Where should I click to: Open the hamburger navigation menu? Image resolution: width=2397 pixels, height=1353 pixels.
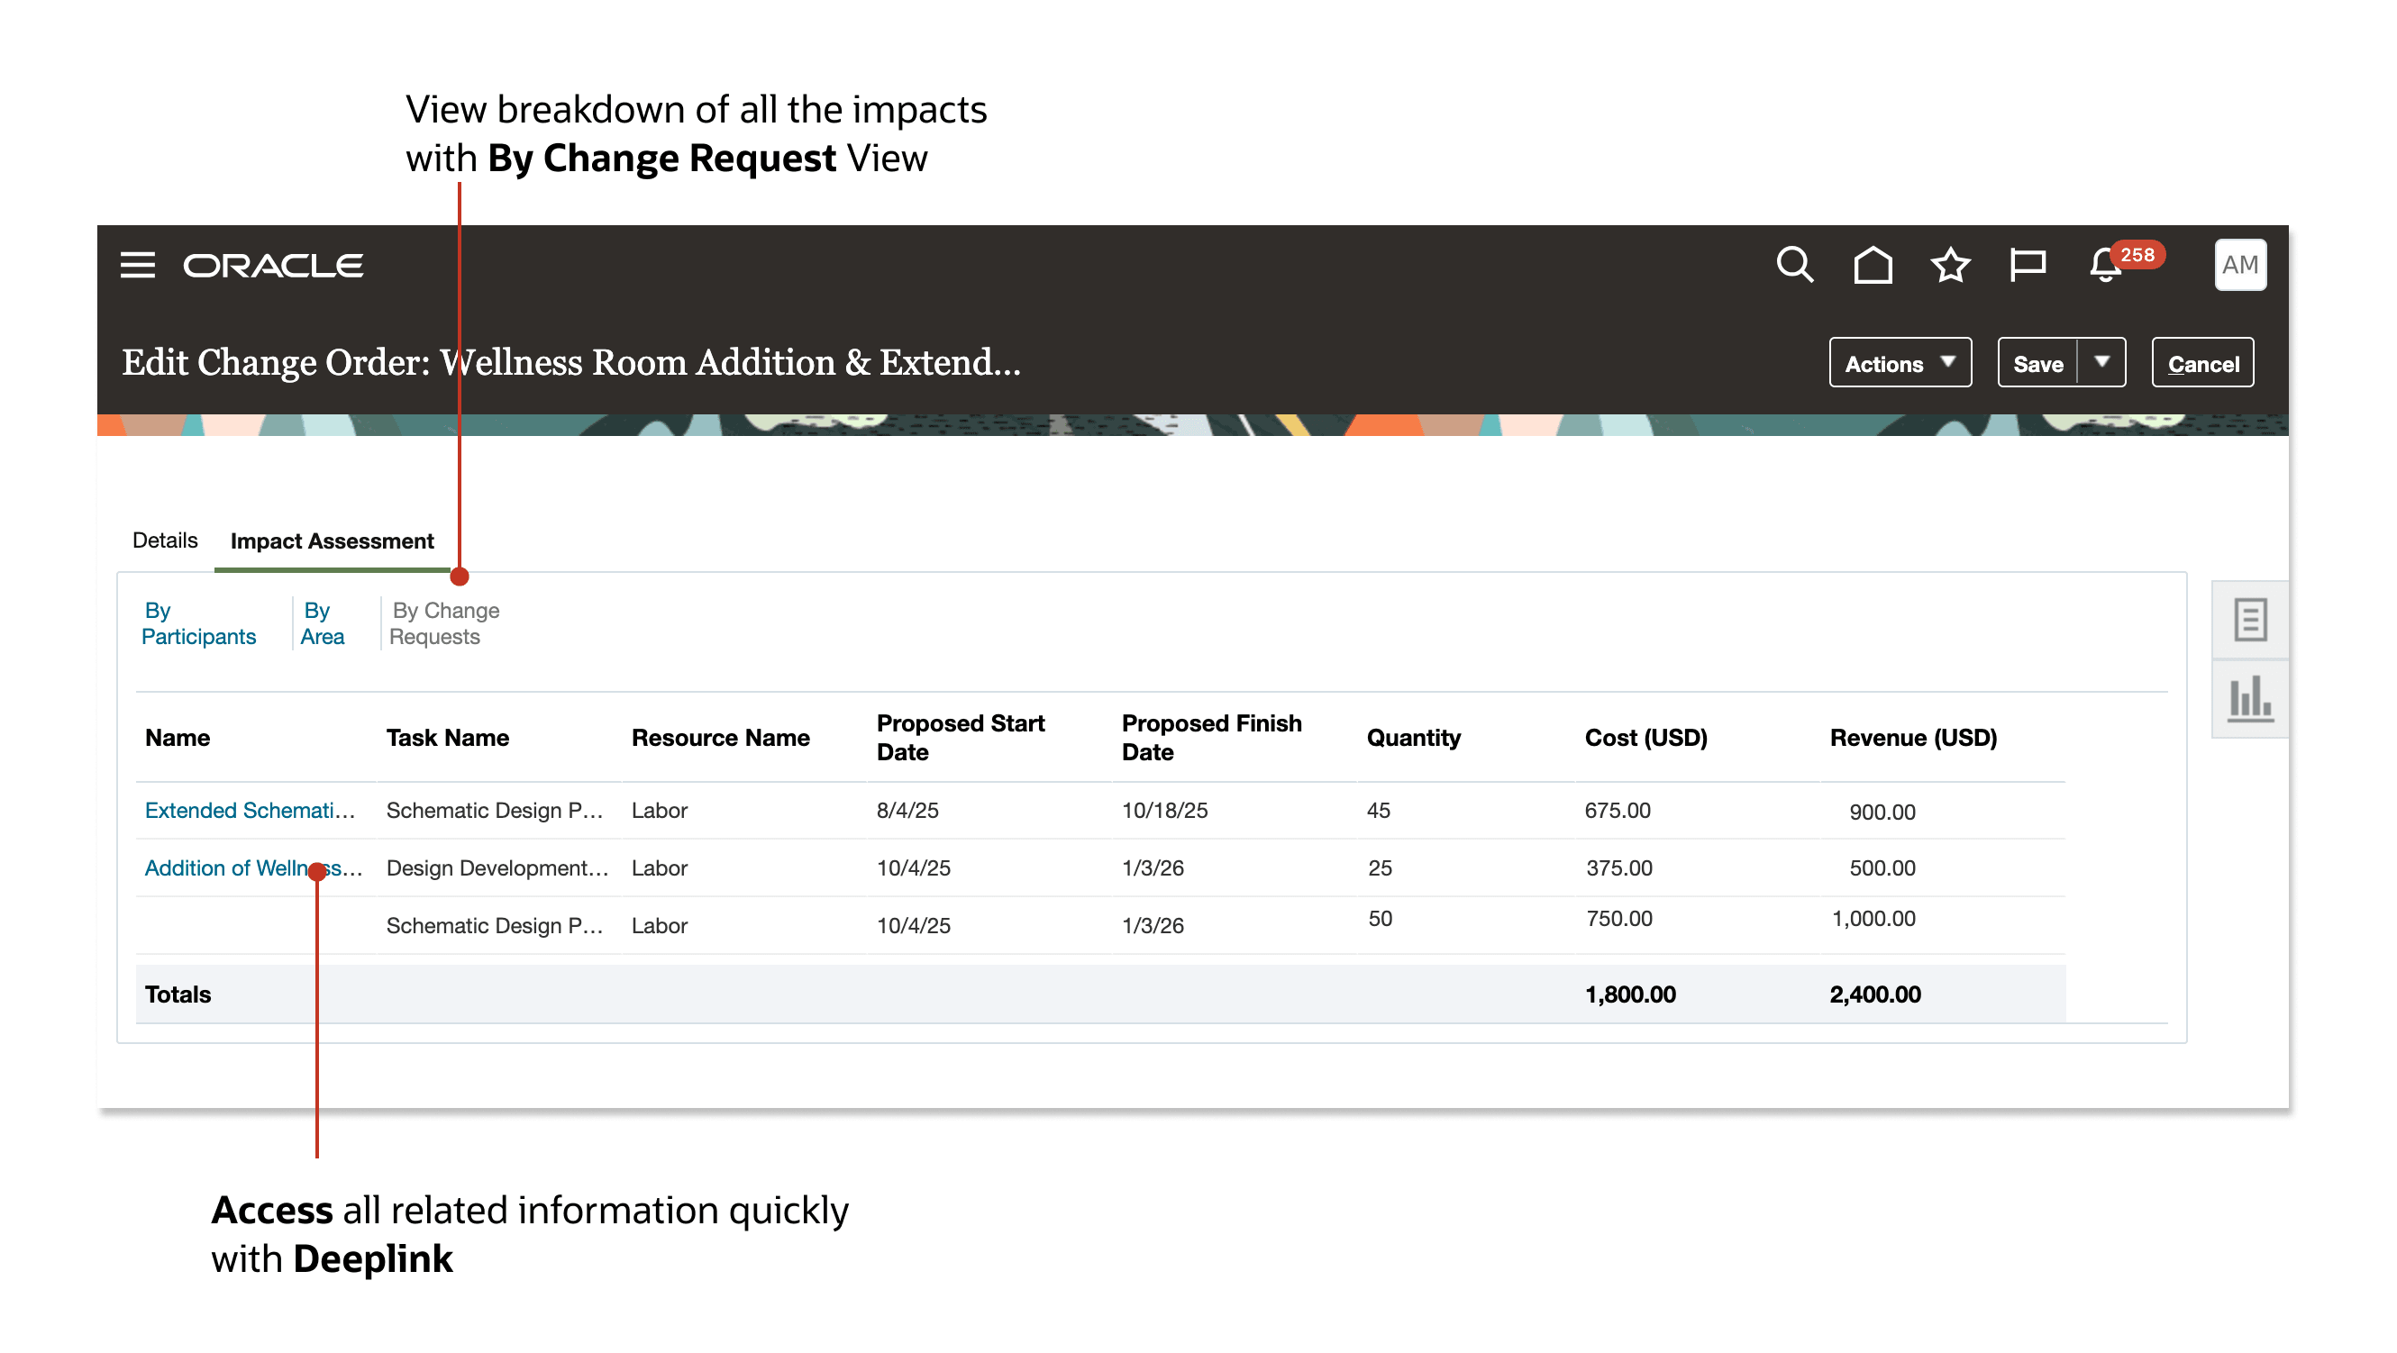coord(138,266)
